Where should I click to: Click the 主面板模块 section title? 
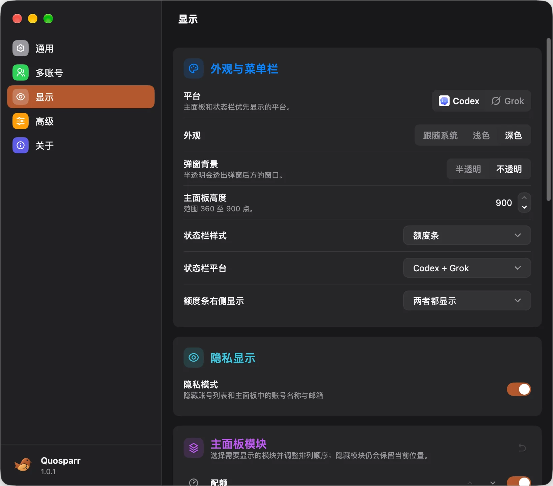click(238, 444)
